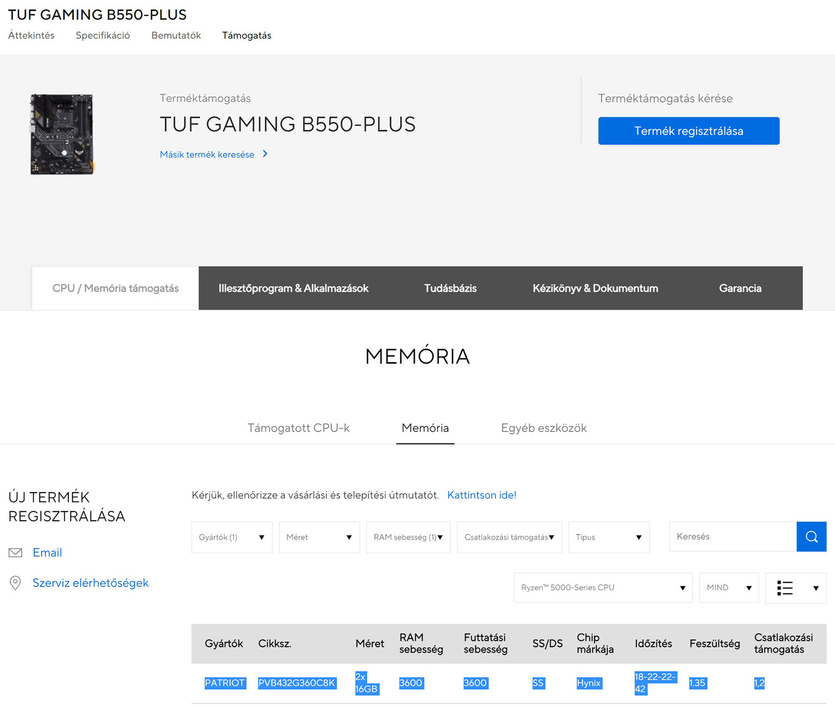Click the Keresés search input field
Screen dimensions: 835x708
click(x=733, y=536)
